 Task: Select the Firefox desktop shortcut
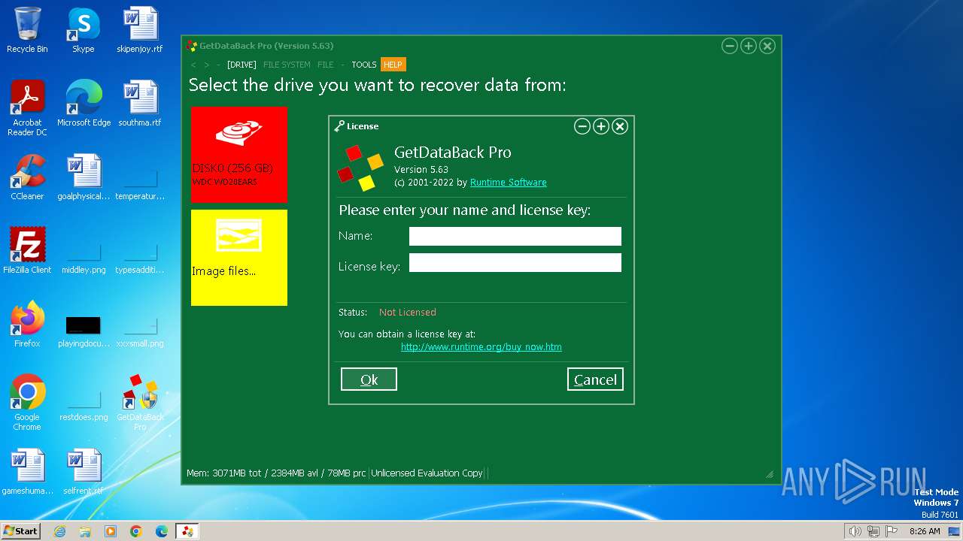[x=27, y=325]
